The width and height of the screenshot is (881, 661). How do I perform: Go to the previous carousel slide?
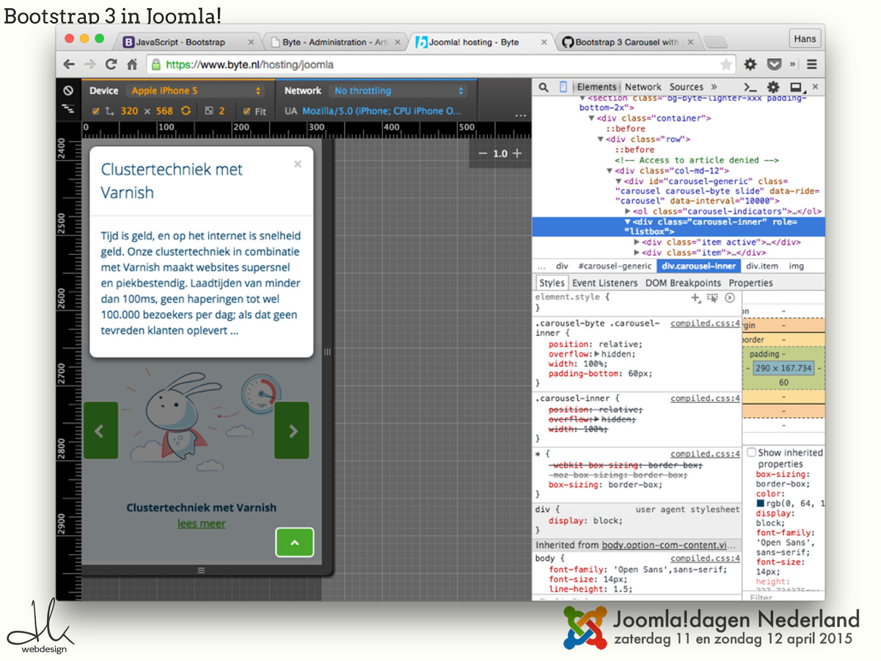pos(101,430)
